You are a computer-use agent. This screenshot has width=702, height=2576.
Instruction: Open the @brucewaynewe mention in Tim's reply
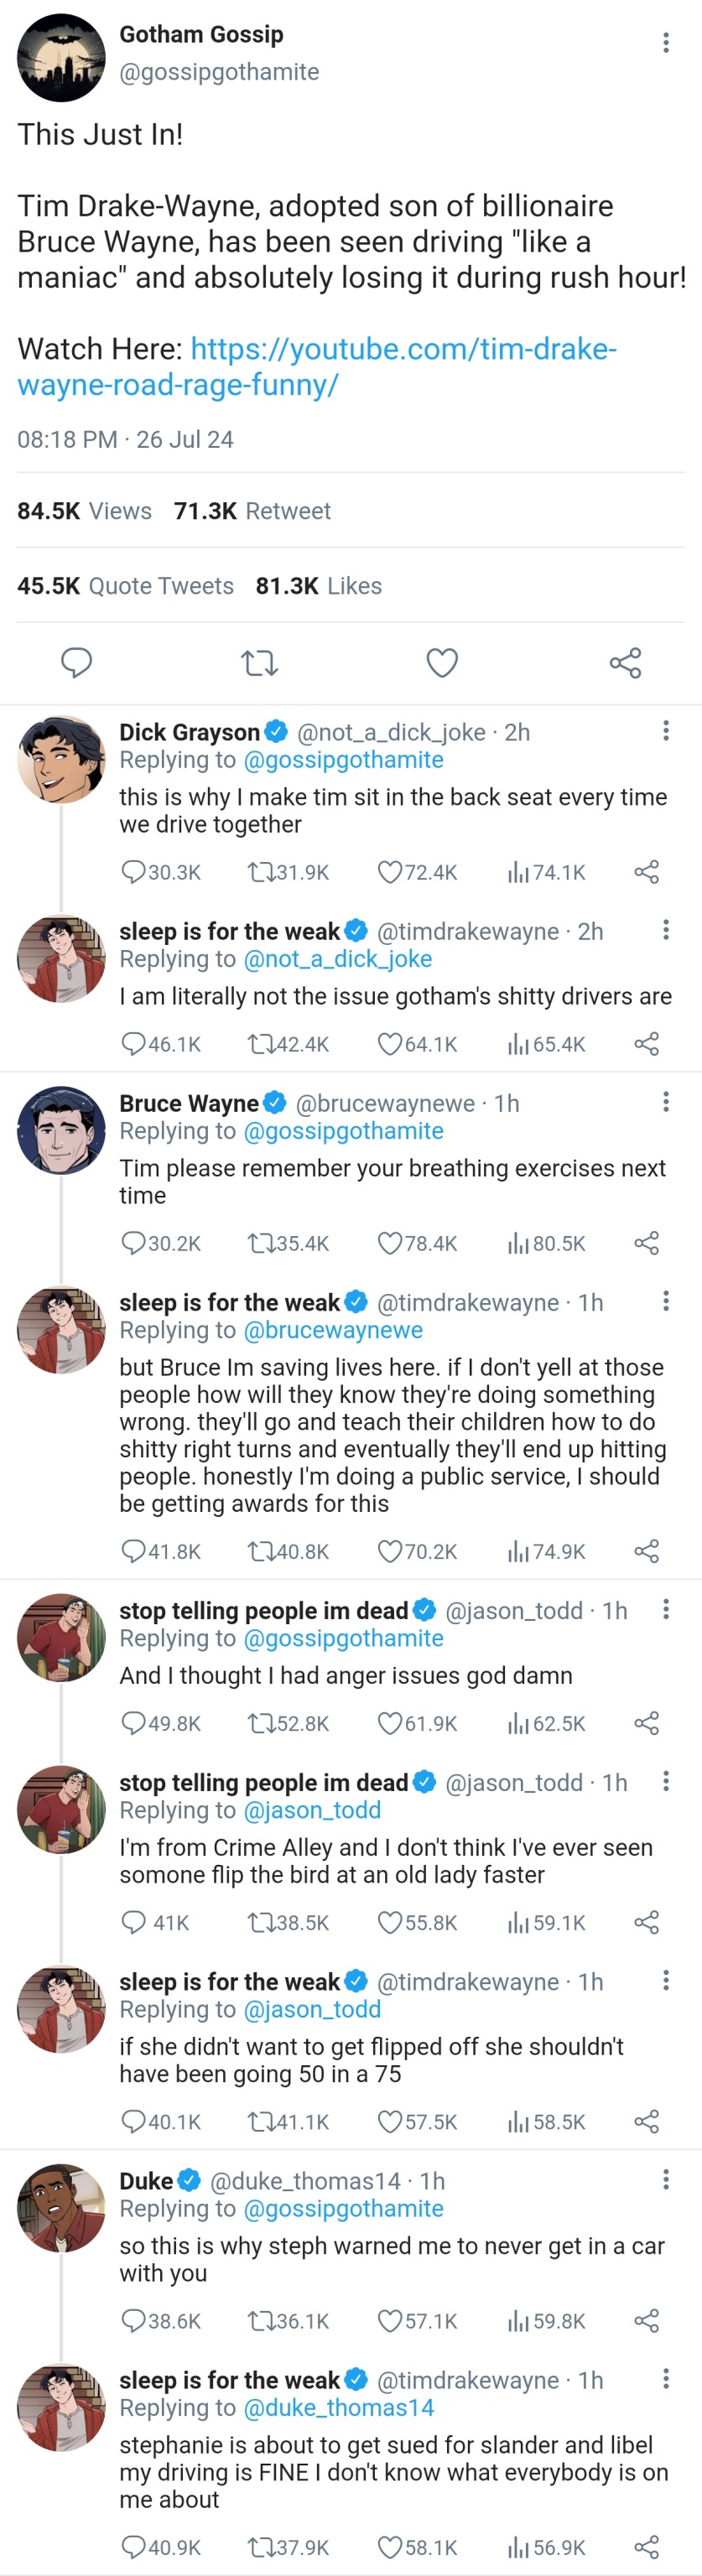pos(333,1330)
